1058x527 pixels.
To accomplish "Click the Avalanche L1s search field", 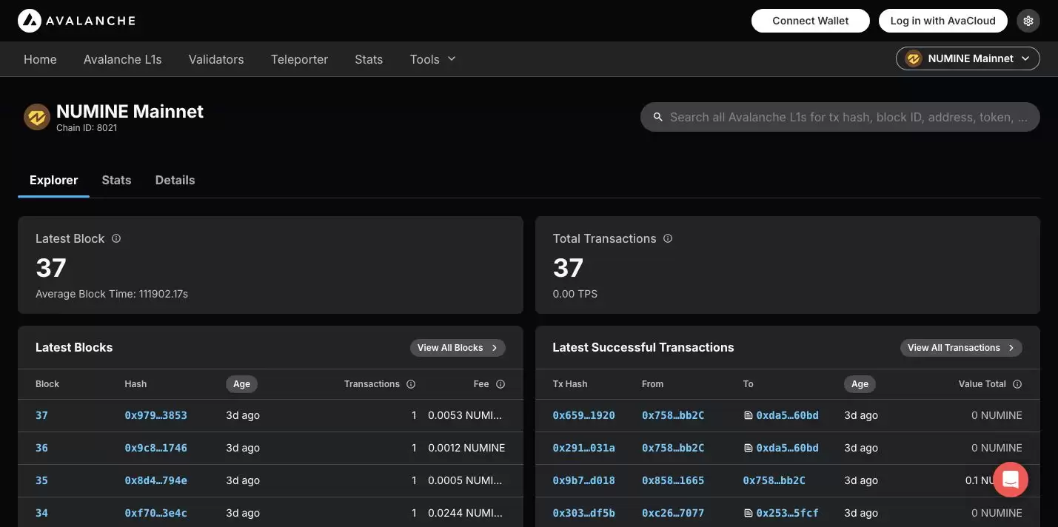I will tap(848, 117).
